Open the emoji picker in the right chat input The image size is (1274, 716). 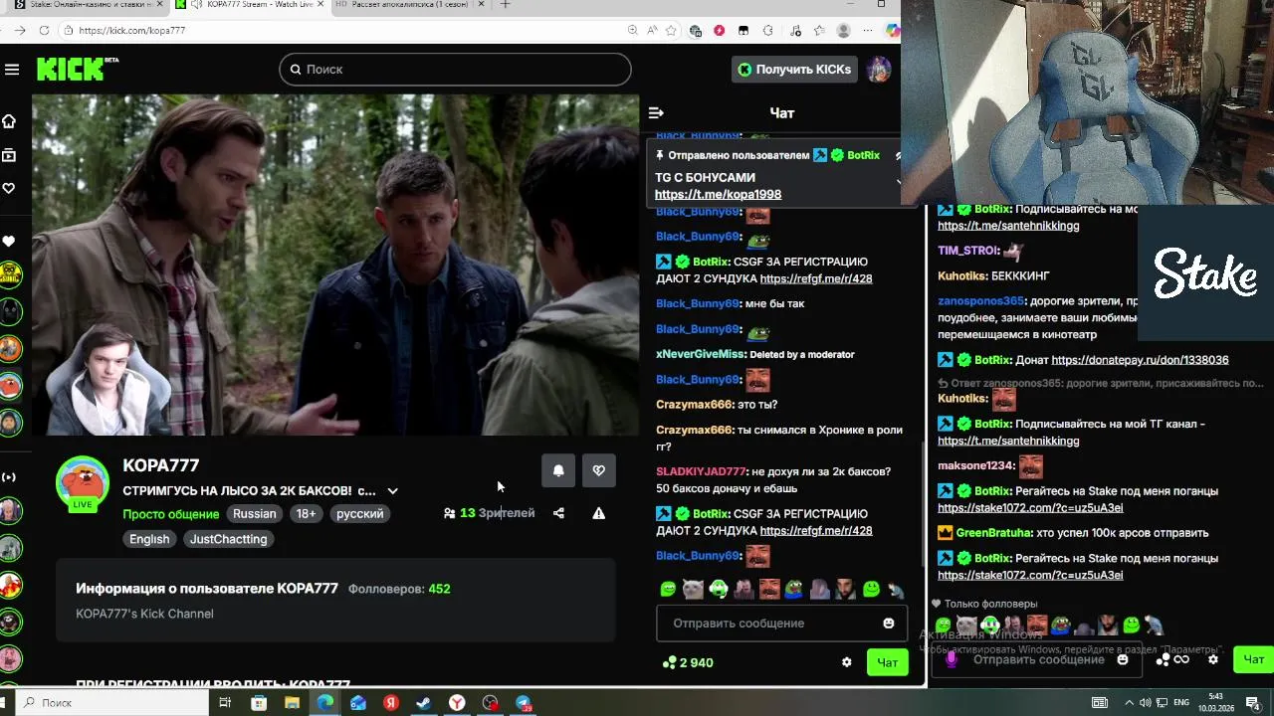click(x=1123, y=659)
